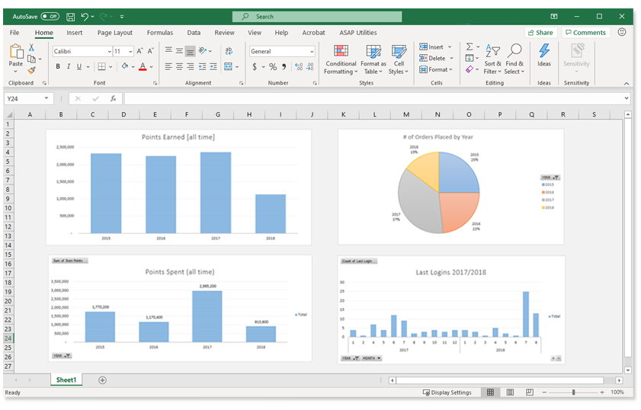Click the Format Painter brush icon
This screenshot has height=410, width=641.
pos(31,70)
